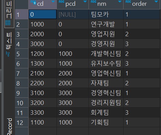Select the 영업혁신팀 name cell
This screenshot has width=161, height=135.
pyautogui.click(x=106, y=73)
